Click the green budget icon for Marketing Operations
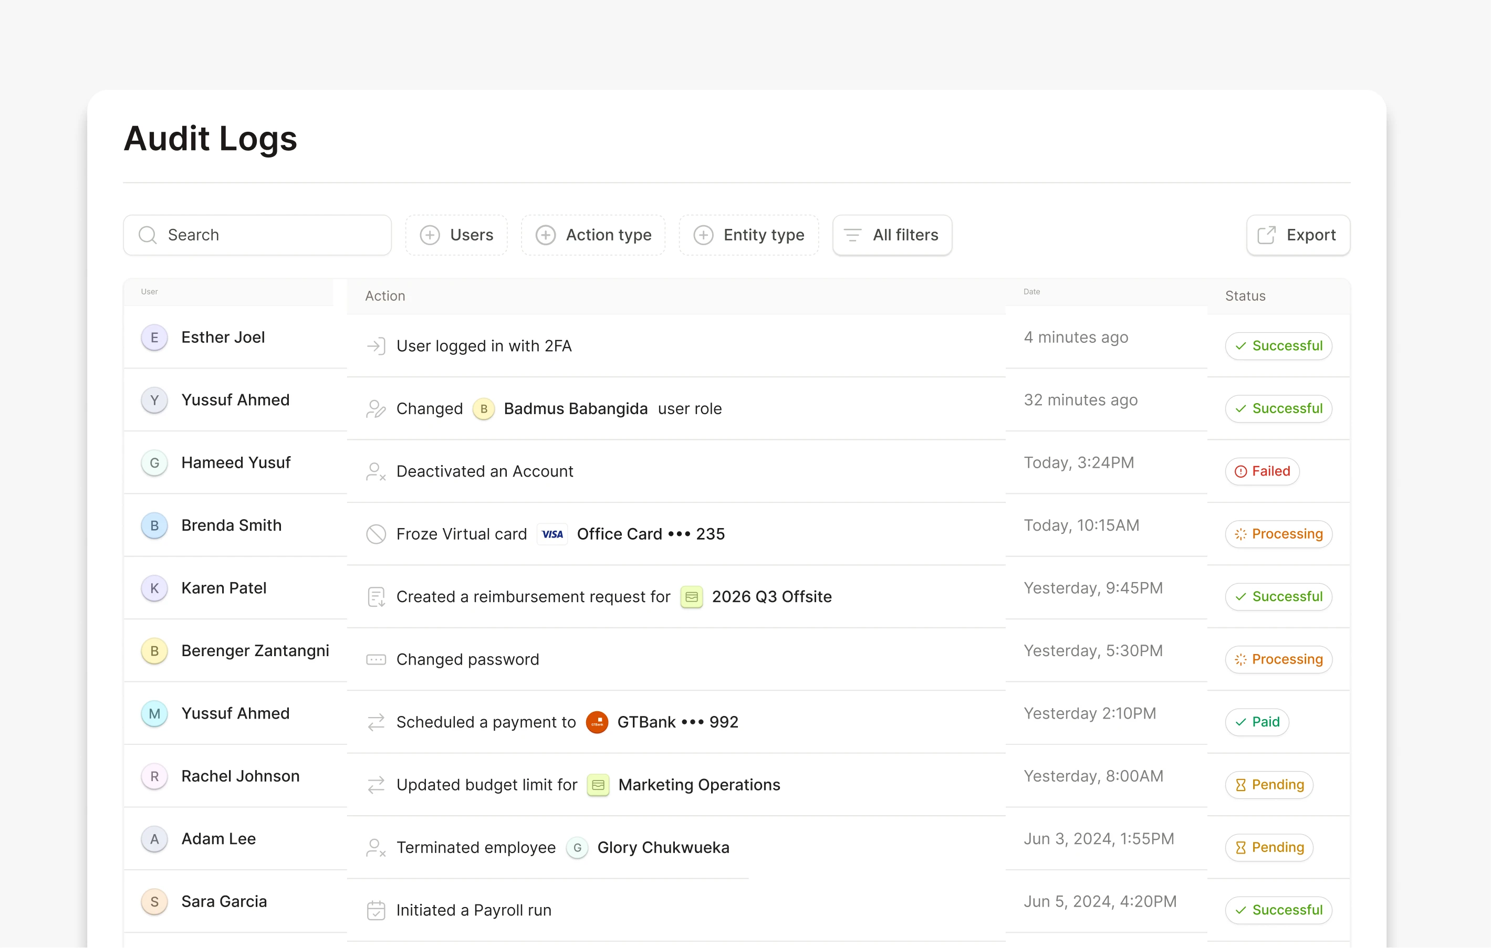Viewport: 1491px width, 948px height. click(x=598, y=785)
